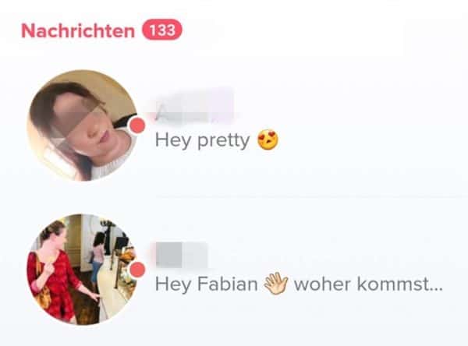The height and width of the screenshot is (346, 468).
Task: Select the divider line between the two chats
Action: coord(311,197)
